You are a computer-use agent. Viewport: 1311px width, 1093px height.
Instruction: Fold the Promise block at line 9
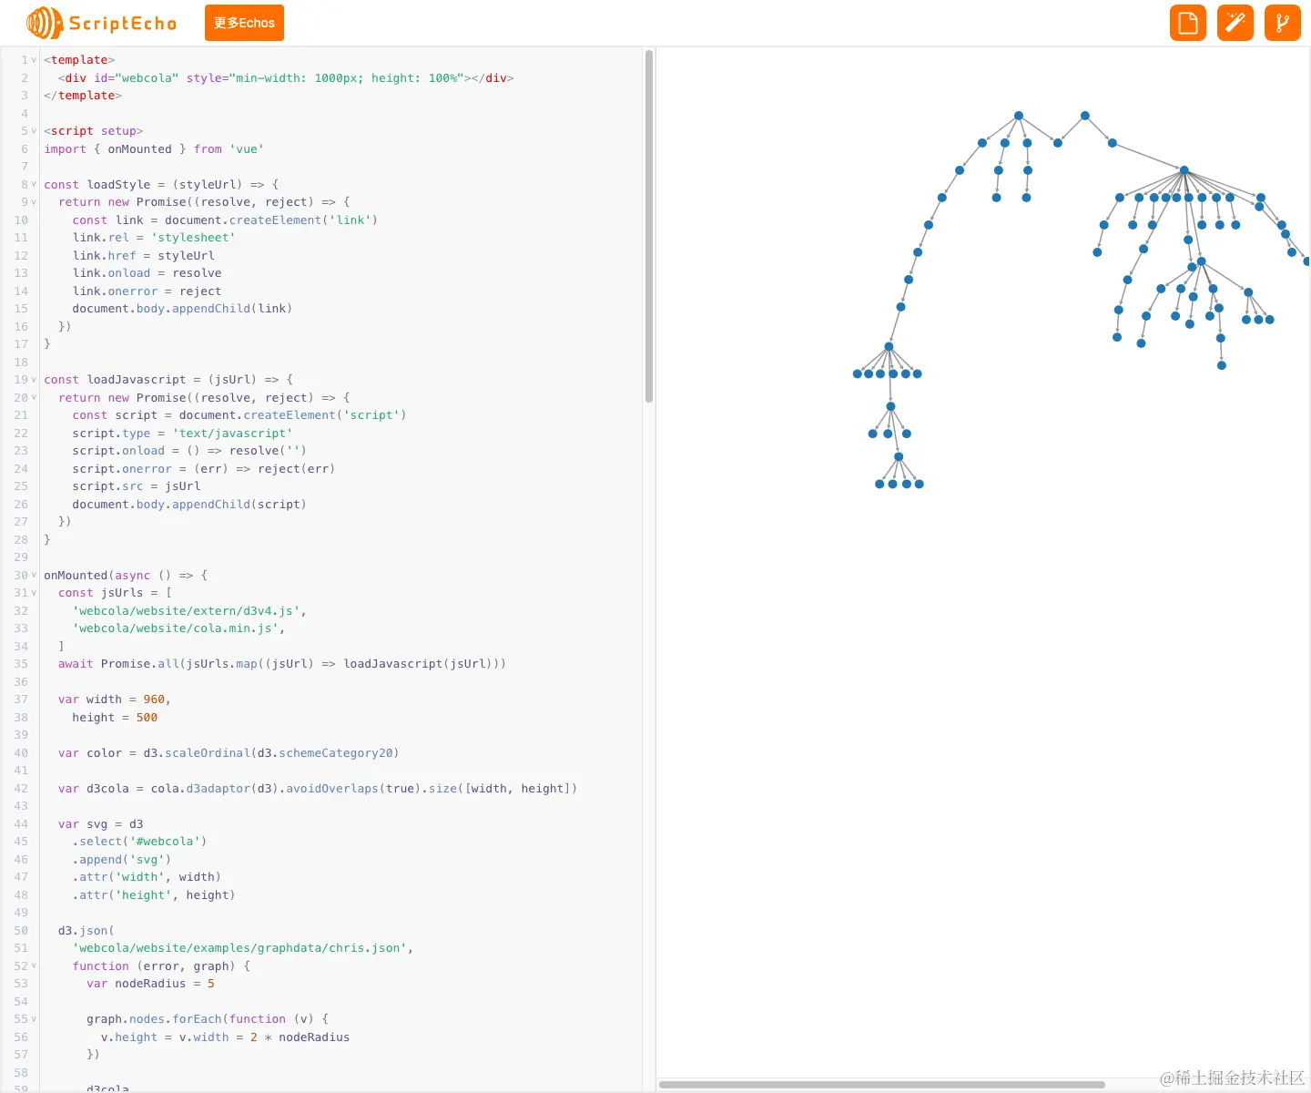tap(35, 202)
